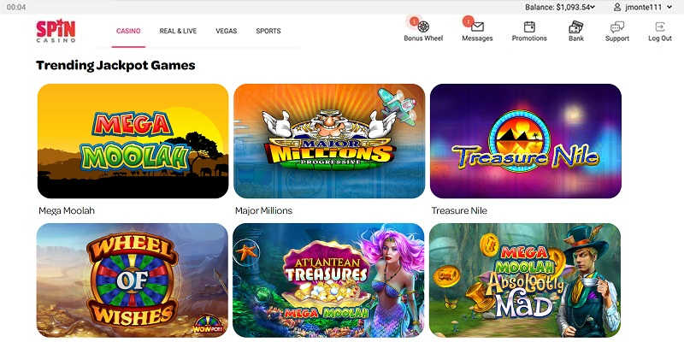Open the Mega Moolah game thumbnail

coord(133,141)
